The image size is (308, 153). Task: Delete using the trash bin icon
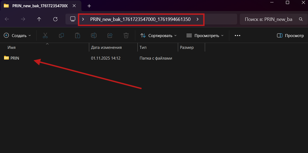(x=126, y=35)
